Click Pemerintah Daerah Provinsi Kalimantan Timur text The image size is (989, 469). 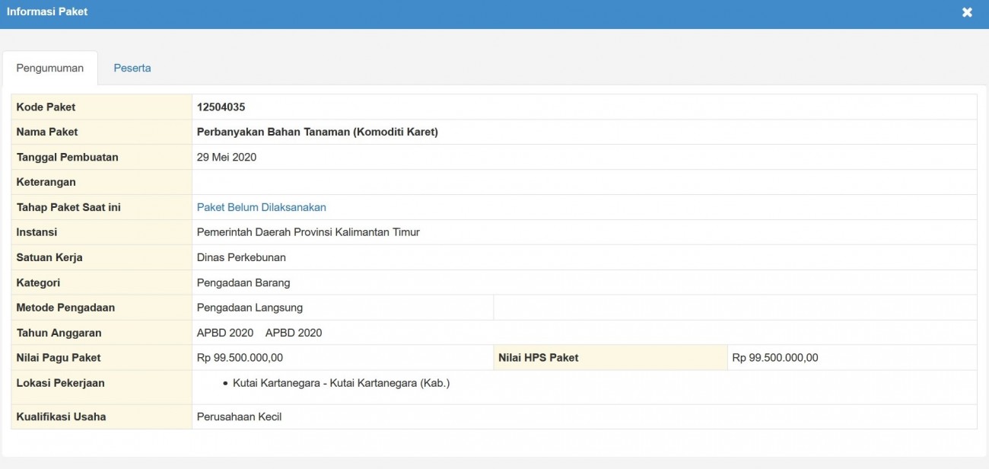(x=308, y=232)
